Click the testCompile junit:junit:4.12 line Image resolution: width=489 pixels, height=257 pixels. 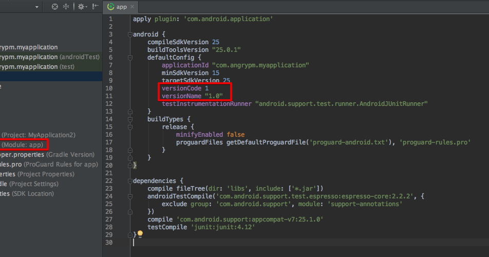pyautogui.click(x=201, y=227)
